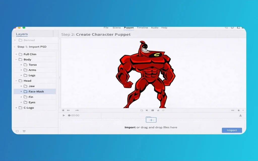Click the trash icon at bottom of Layers panel
This screenshot has height=161, width=258.
[x=24, y=131]
